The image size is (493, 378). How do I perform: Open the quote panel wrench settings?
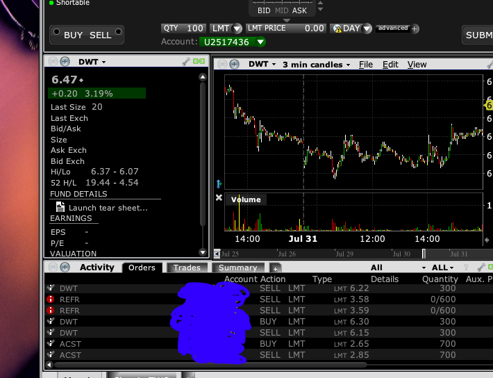pos(186,61)
